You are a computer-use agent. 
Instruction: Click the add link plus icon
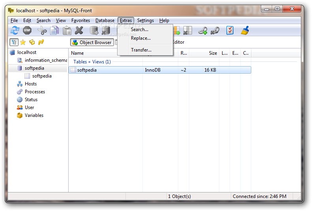click(203, 31)
